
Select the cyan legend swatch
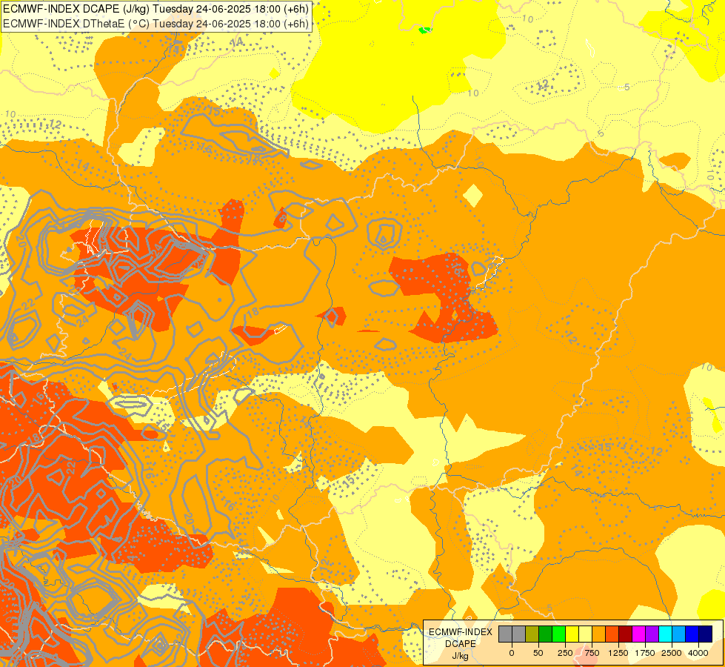coord(665,634)
